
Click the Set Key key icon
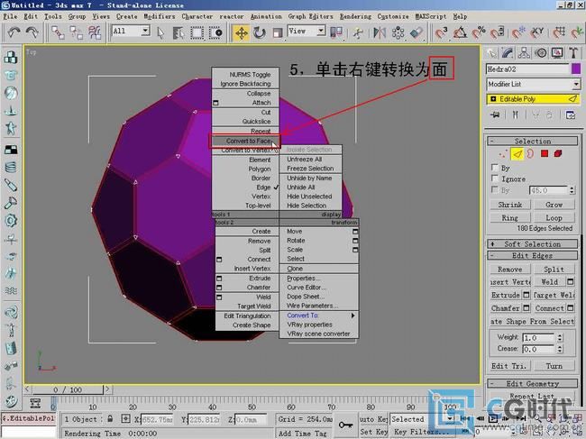[345, 425]
